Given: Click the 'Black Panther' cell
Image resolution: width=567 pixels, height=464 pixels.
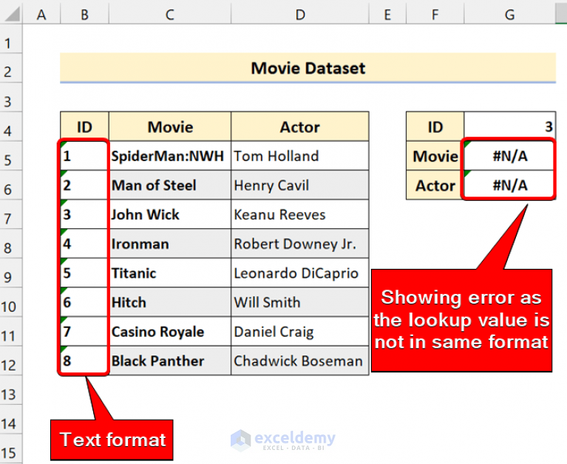Looking at the screenshot, I should [x=169, y=361].
